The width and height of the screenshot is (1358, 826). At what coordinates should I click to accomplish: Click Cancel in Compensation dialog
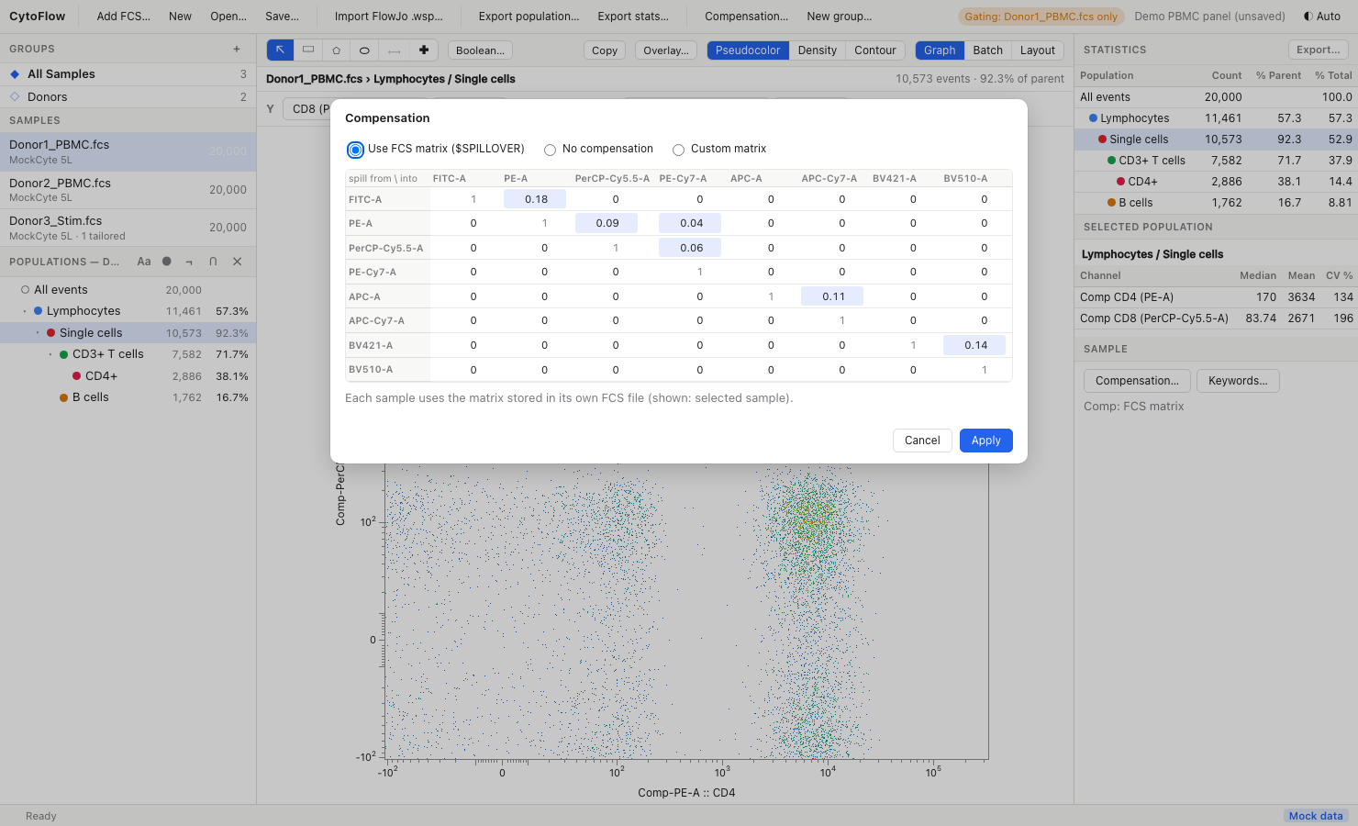922,441
